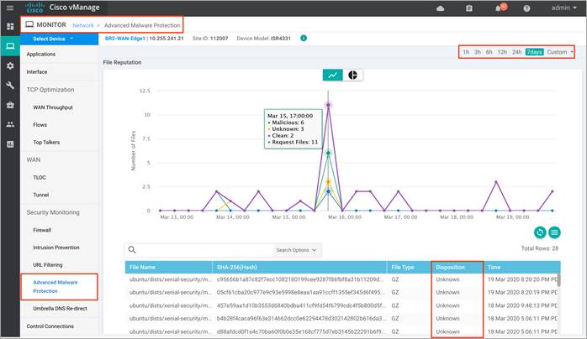Sort by the Disposition column header
The image size is (587, 339).
[457, 268]
